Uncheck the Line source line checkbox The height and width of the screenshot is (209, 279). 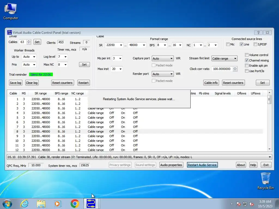[x=241, y=44]
